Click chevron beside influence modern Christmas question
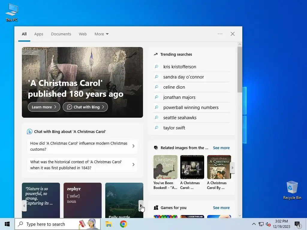This screenshot has height=230, width=307. (133, 146)
